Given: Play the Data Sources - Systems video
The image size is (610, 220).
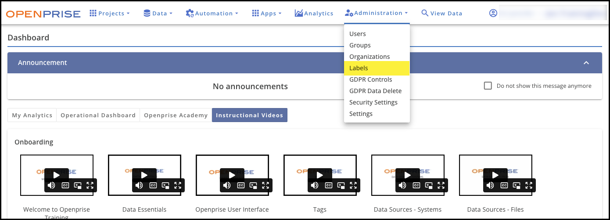Looking at the screenshot, I should click(x=408, y=175).
